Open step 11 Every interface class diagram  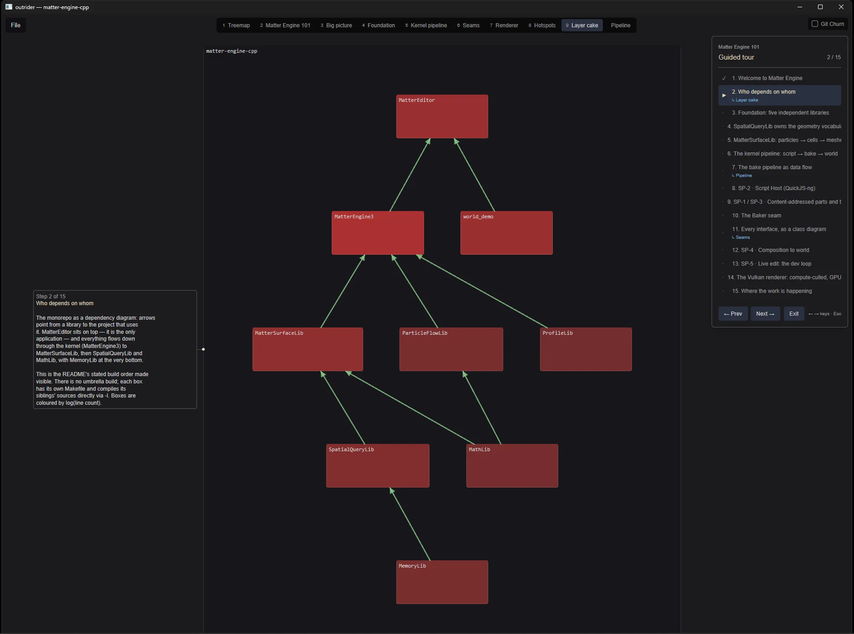tap(780, 232)
